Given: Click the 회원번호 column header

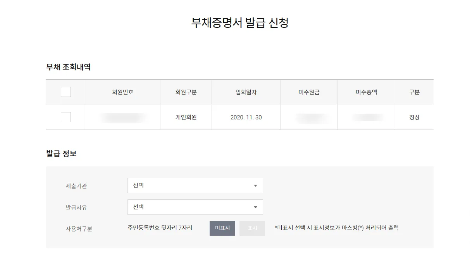Looking at the screenshot, I should (x=122, y=92).
